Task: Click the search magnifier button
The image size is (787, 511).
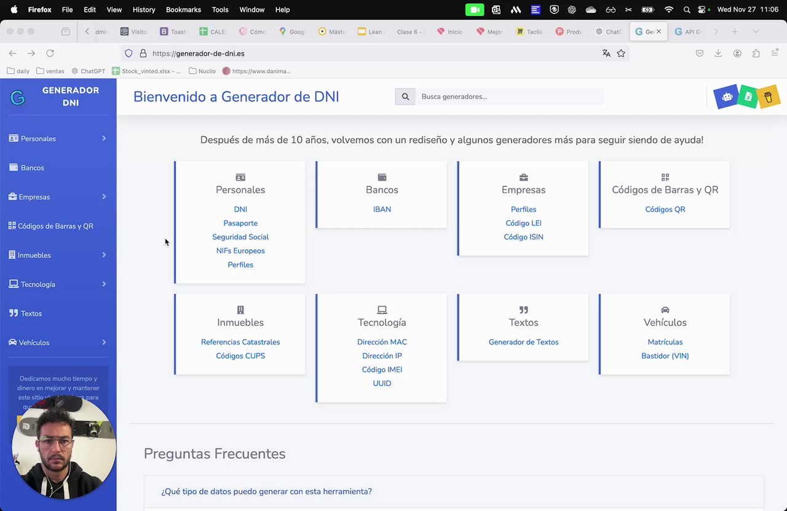Action: pos(405,97)
